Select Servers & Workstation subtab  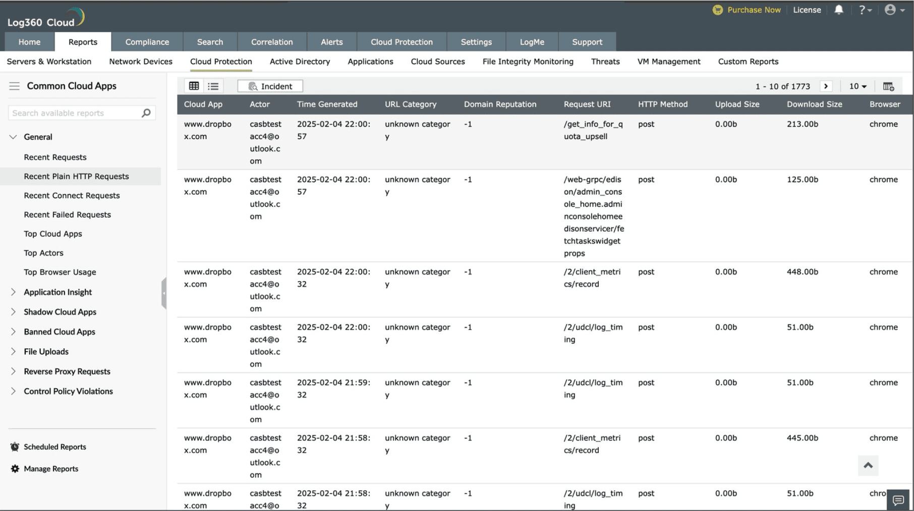pos(49,61)
